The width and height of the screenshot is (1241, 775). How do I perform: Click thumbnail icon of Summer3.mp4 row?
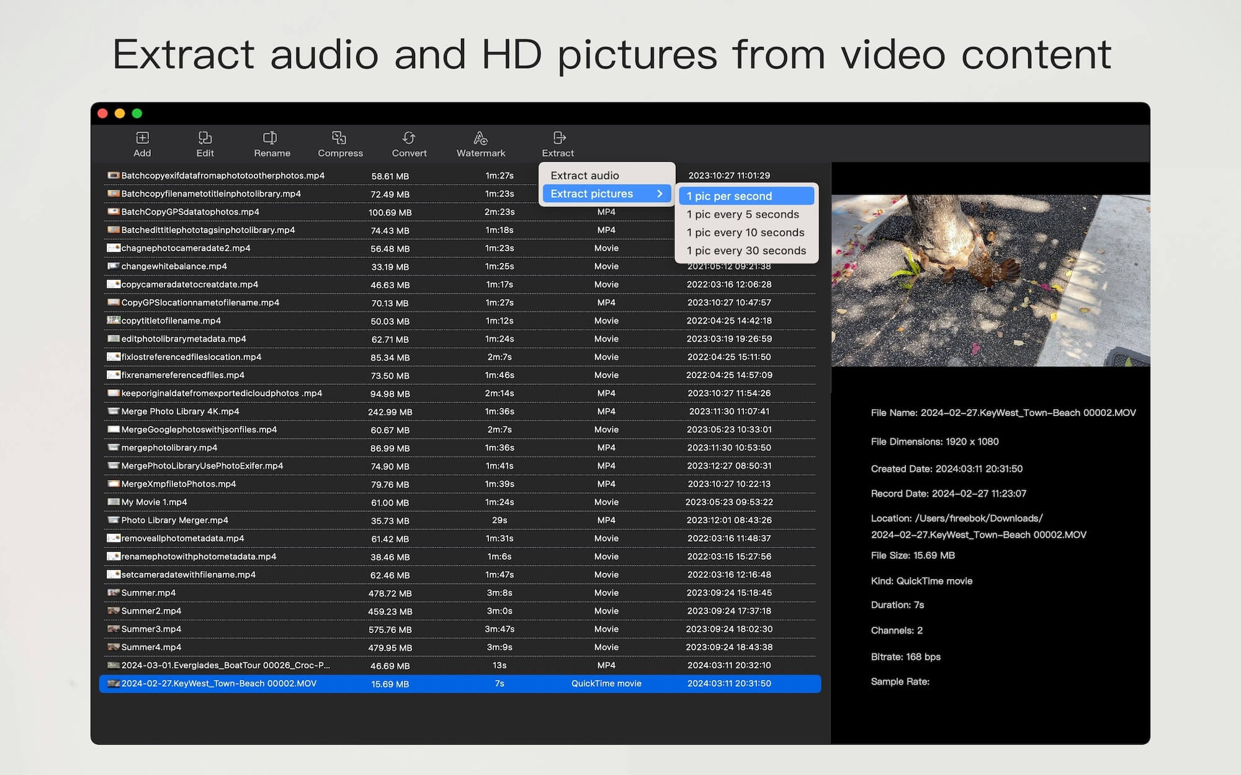(114, 629)
